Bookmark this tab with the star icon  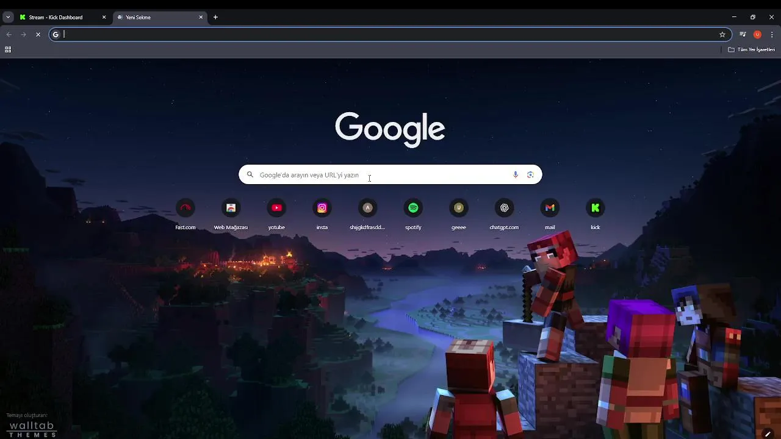point(722,35)
